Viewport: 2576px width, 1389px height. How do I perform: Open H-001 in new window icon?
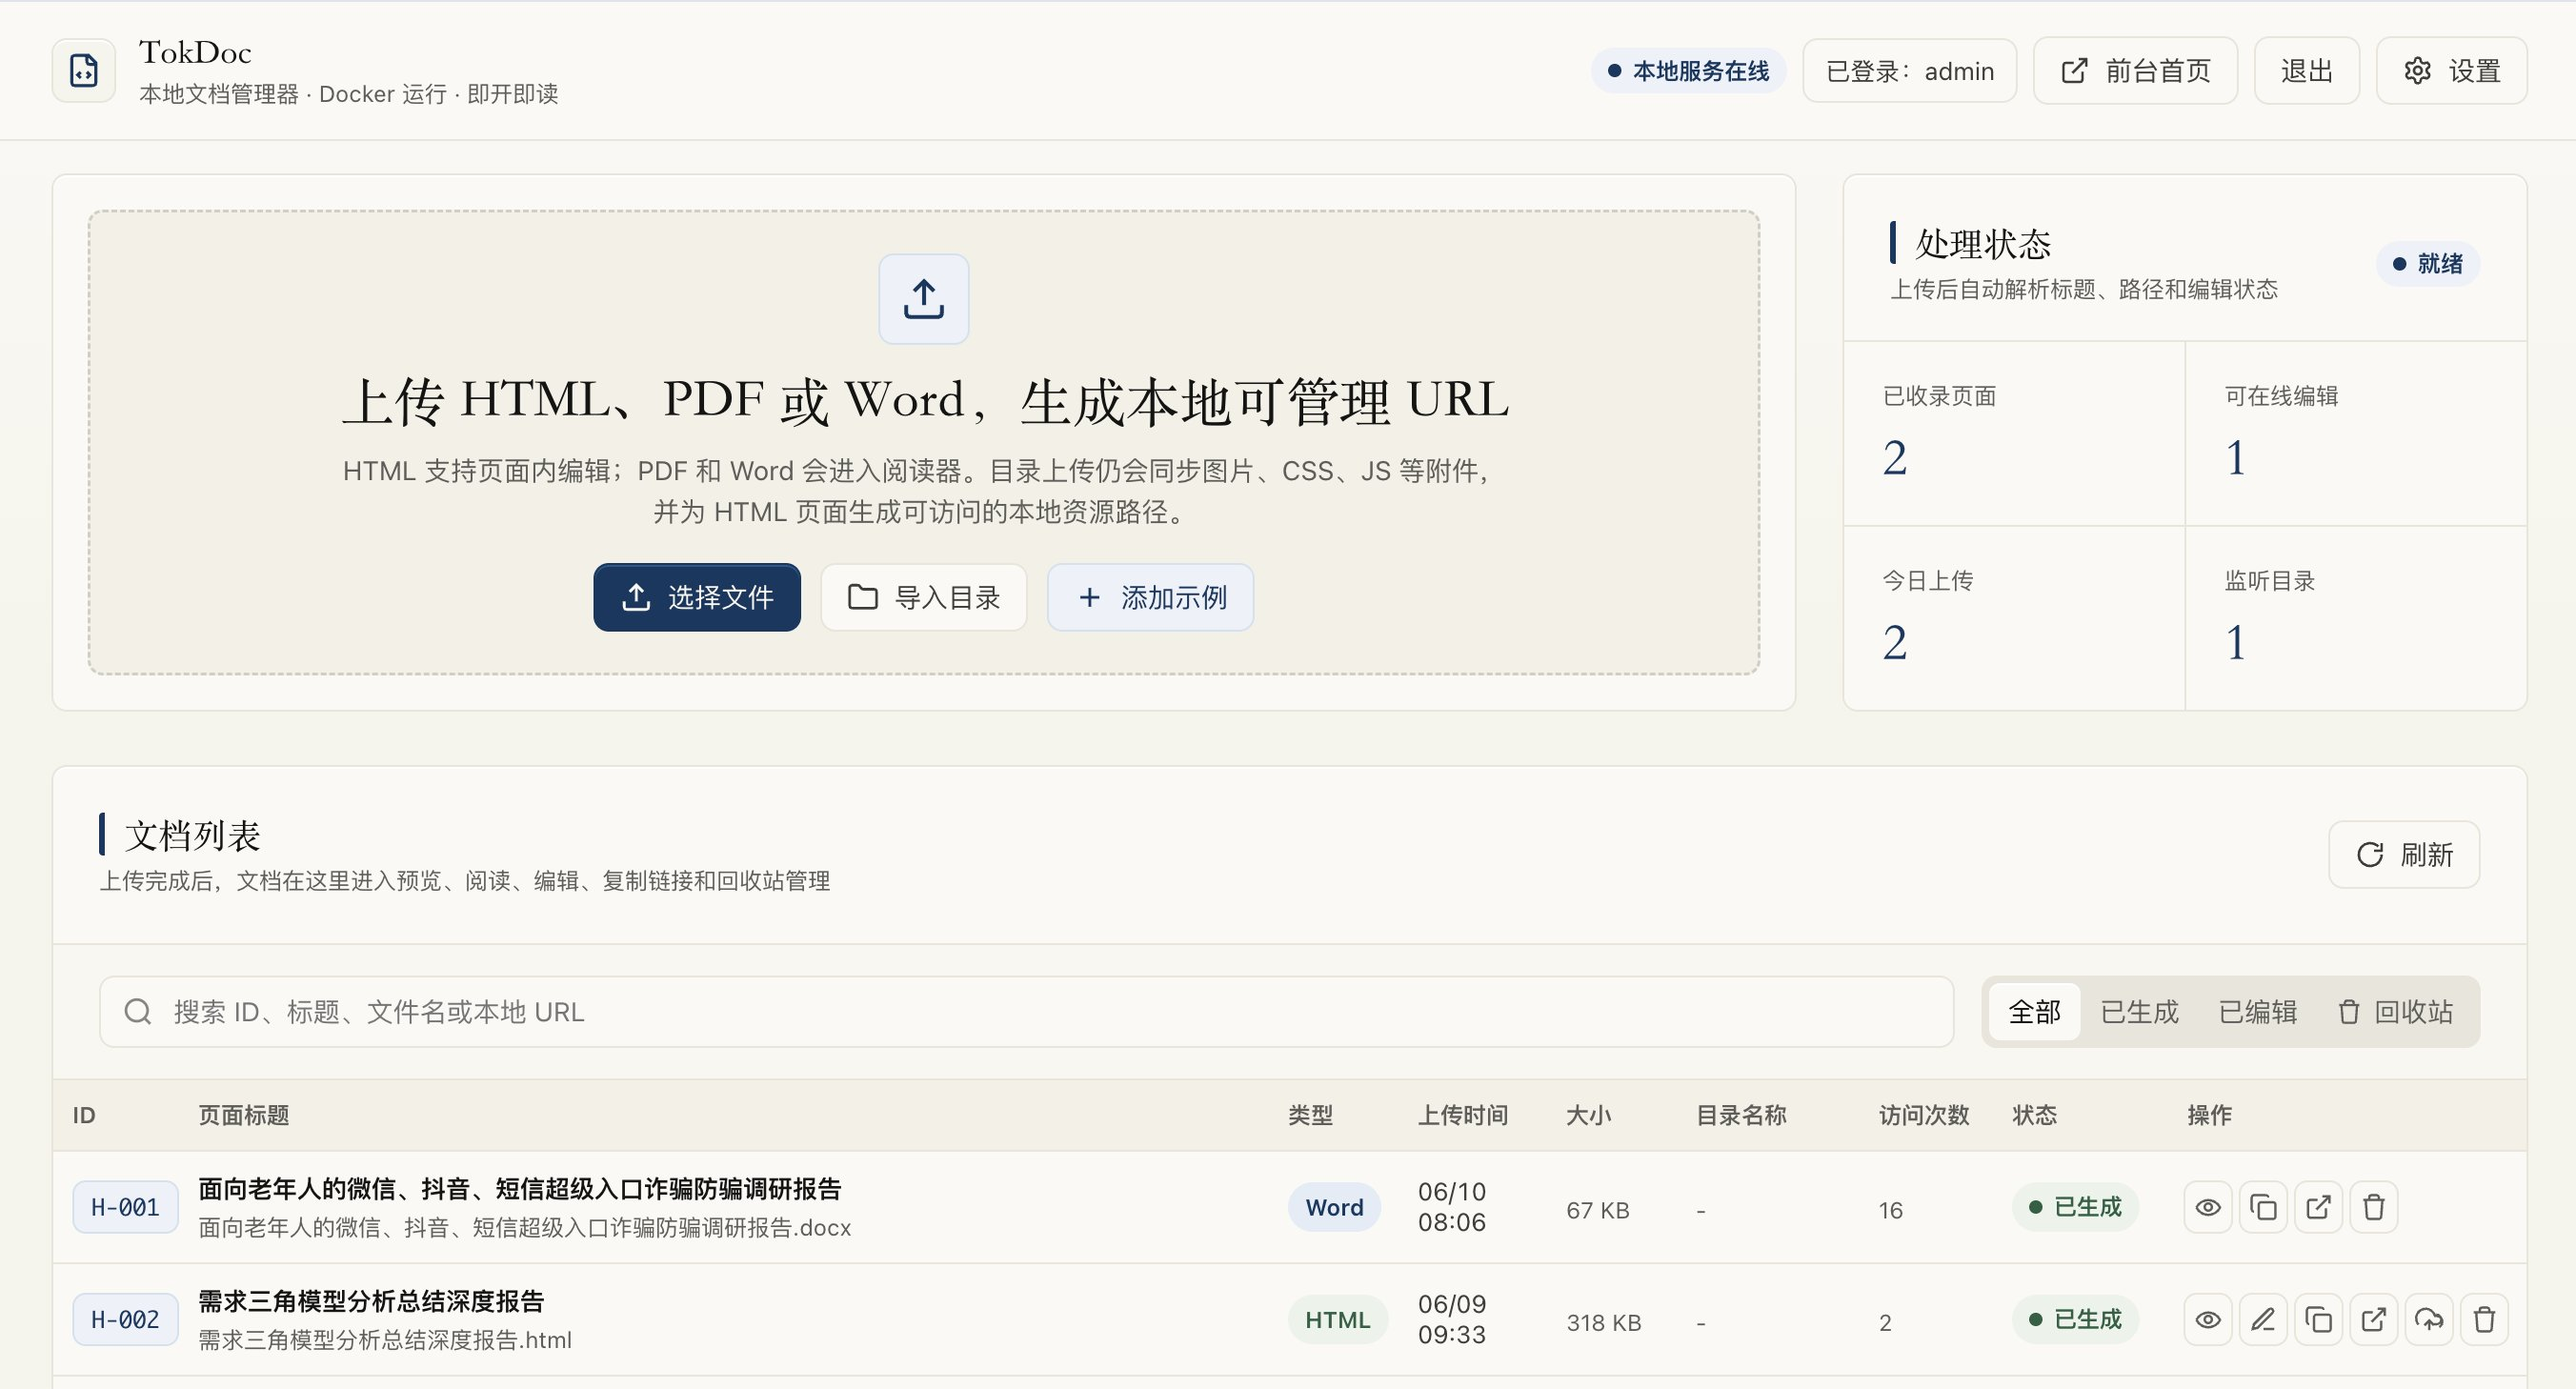[2318, 1207]
